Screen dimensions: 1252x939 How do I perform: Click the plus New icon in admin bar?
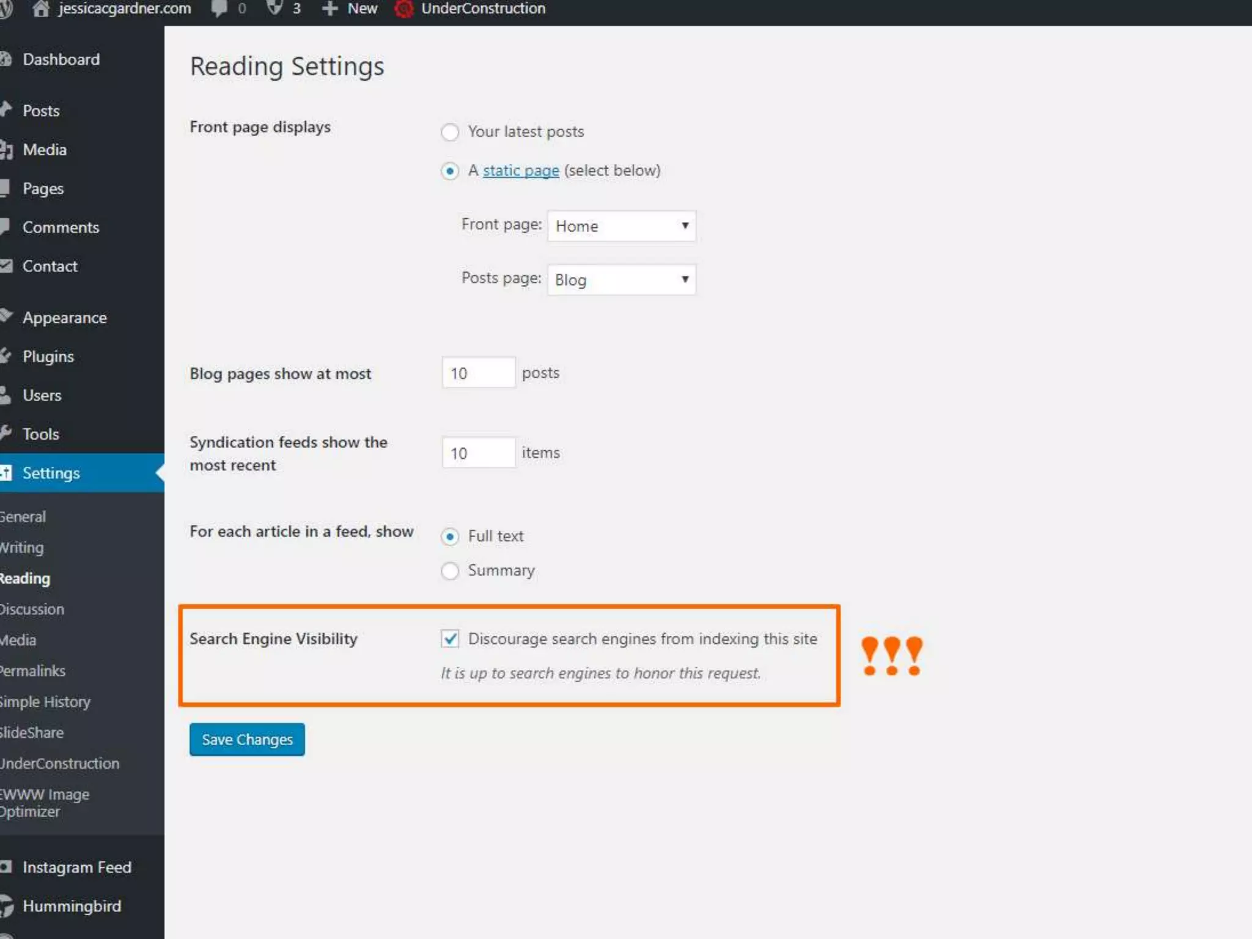tap(330, 9)
